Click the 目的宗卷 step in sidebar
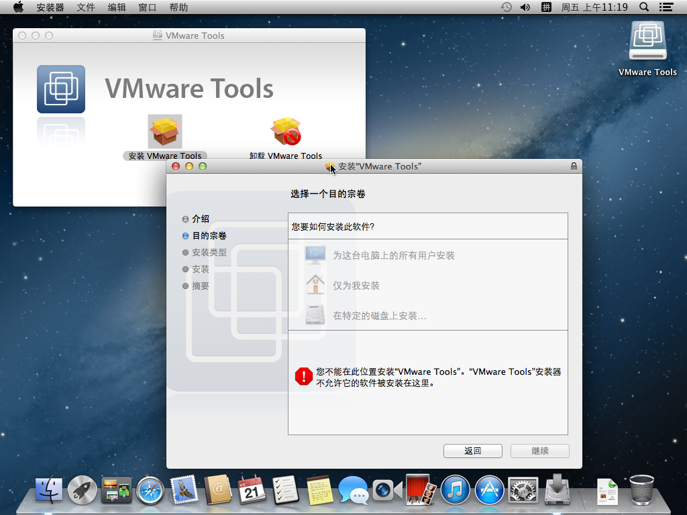The width and height of the screenshot is (687, 515). coord(204,235)
